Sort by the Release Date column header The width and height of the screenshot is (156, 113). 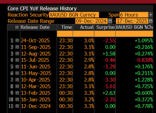tap(35, 27)
